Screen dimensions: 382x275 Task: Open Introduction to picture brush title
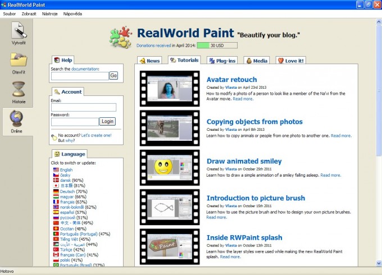(x=256, y=198)
